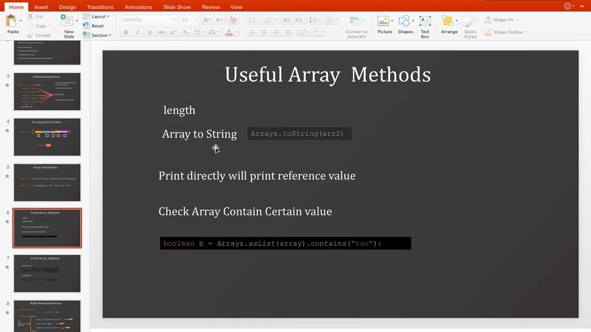Open the font size 24 combo box
Image resolution: width=591 pixels, height=332 pixels.
(189, 19)
